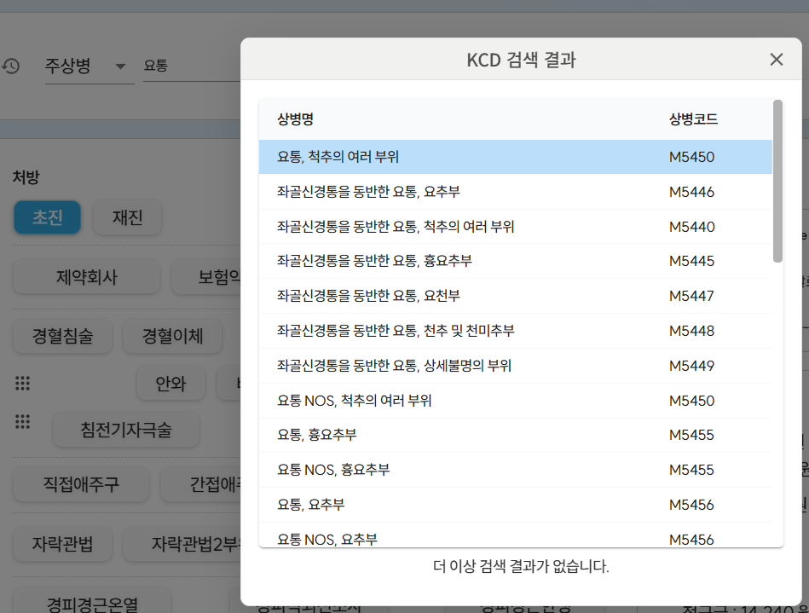Pick the M5447 요천부 result row

tap(515, 296)
